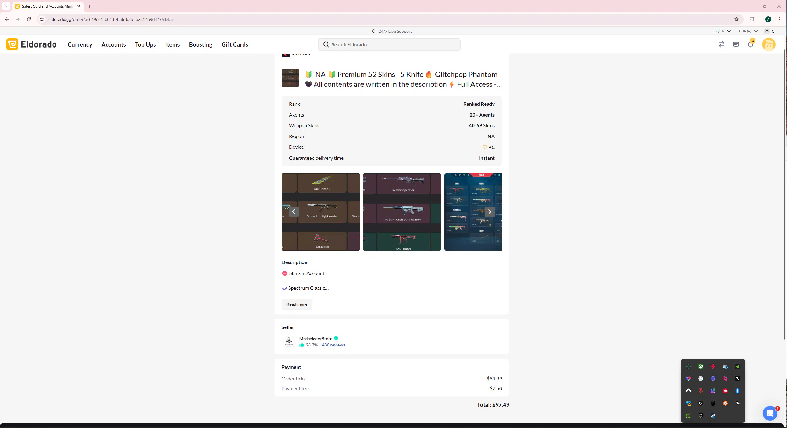This screenshot has height=428, width=787.
Task: Click the MrcheksterStore seller avatar
Action: [289, 341]
